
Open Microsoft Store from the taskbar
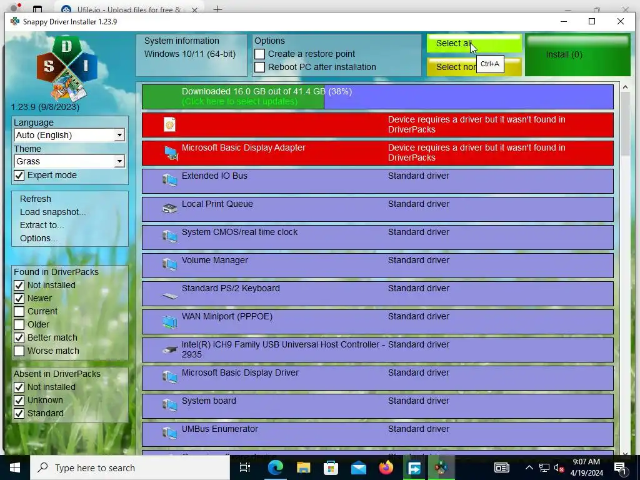(331, 467)
